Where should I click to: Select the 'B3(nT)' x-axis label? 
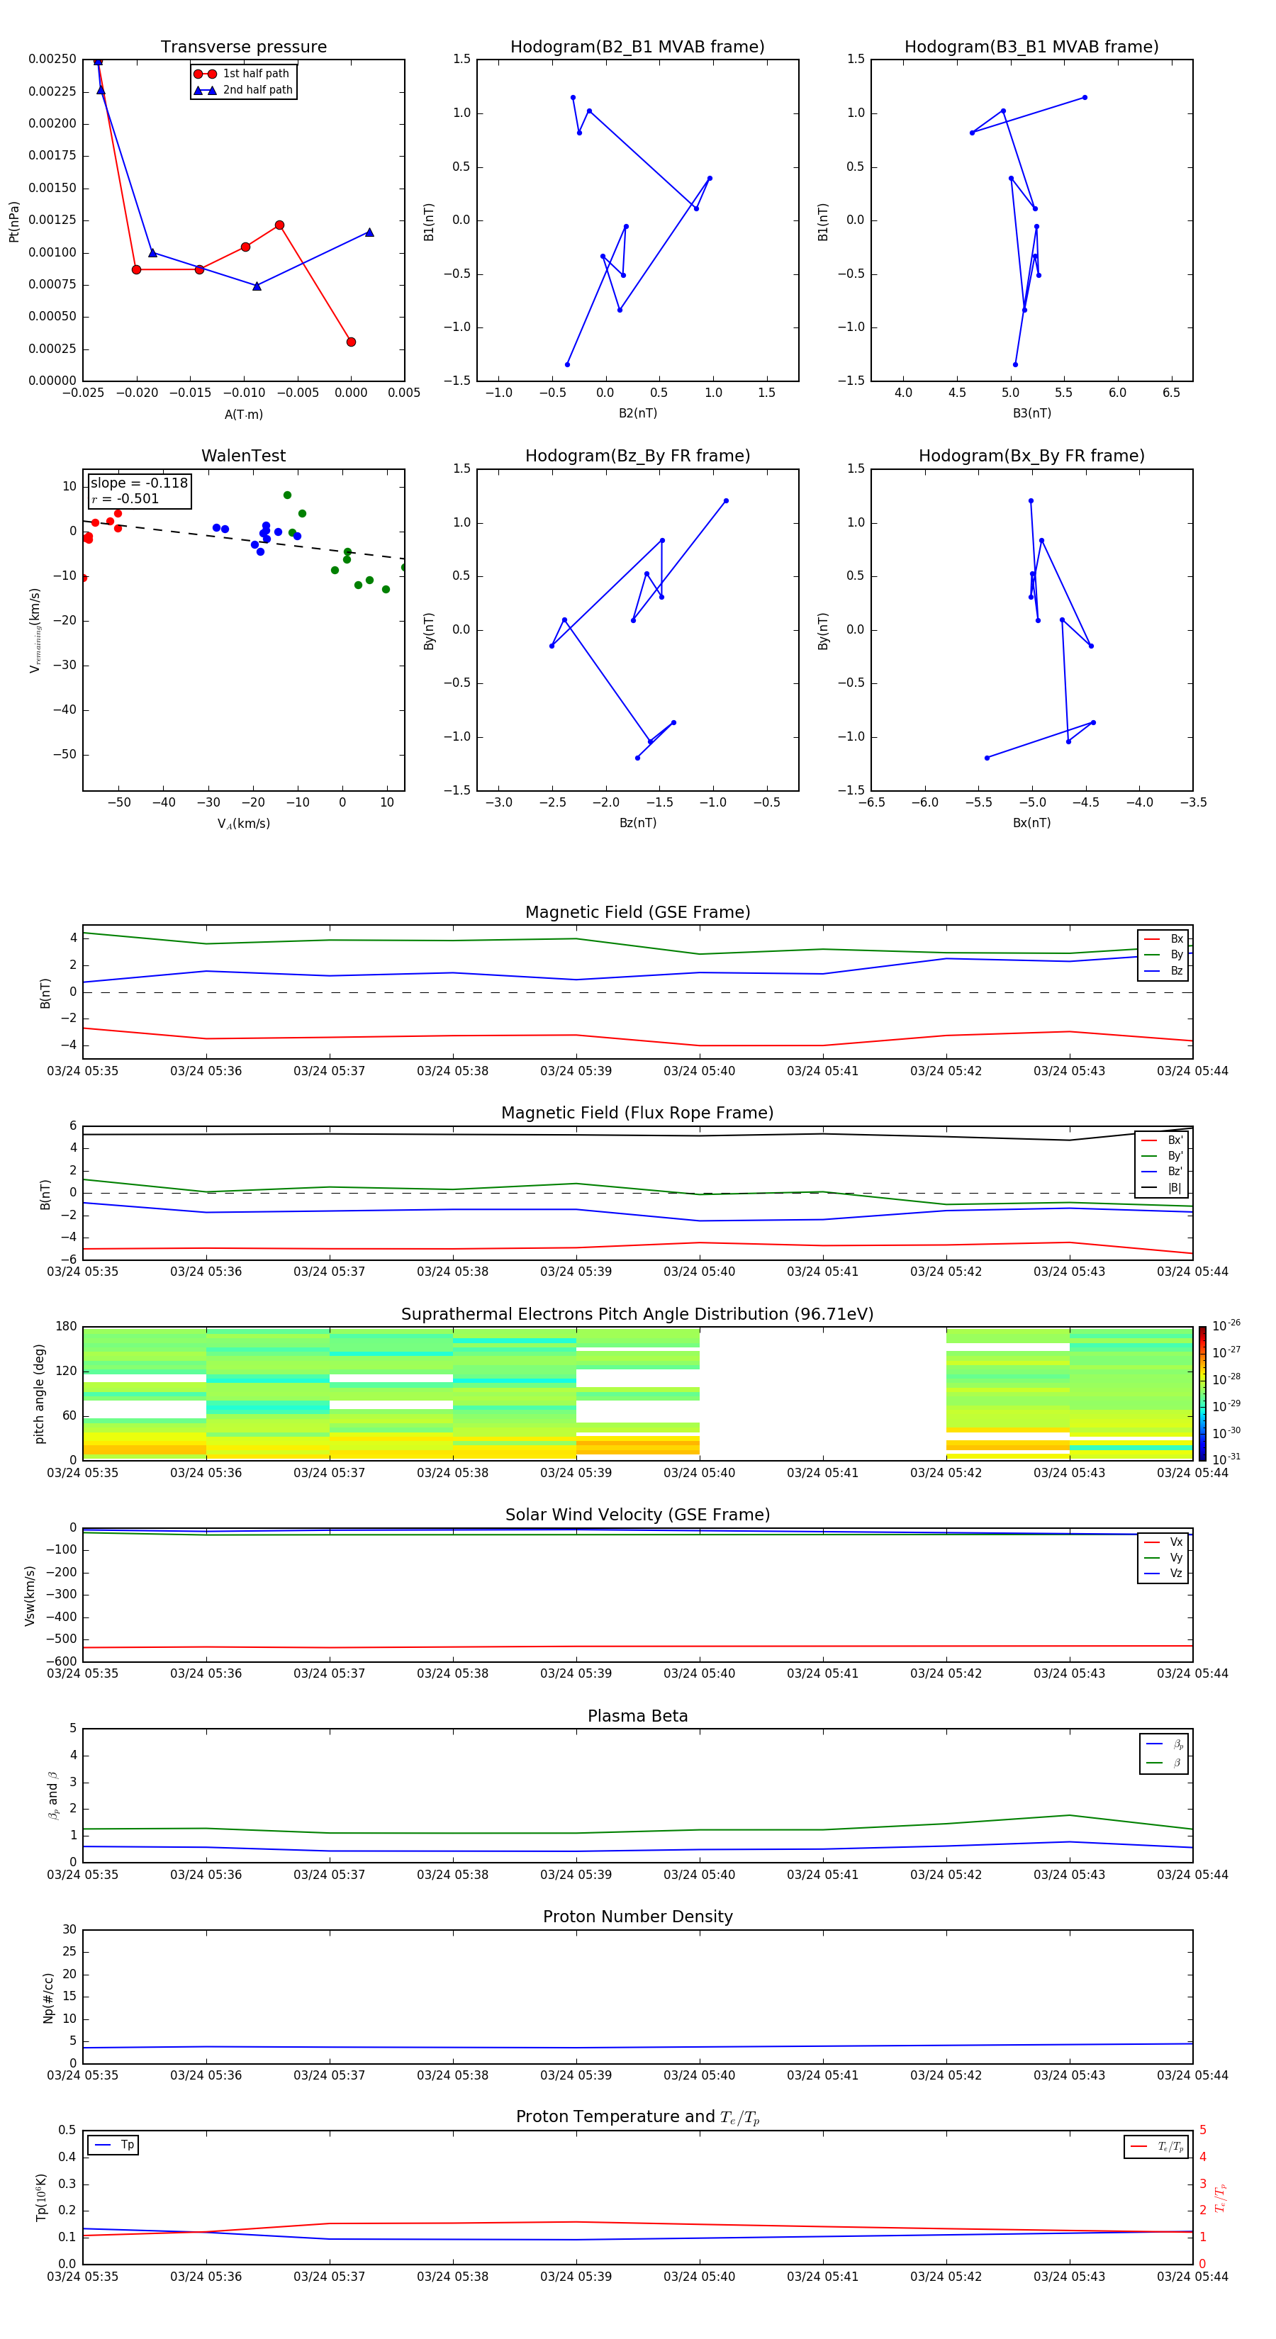point(1031,414)
